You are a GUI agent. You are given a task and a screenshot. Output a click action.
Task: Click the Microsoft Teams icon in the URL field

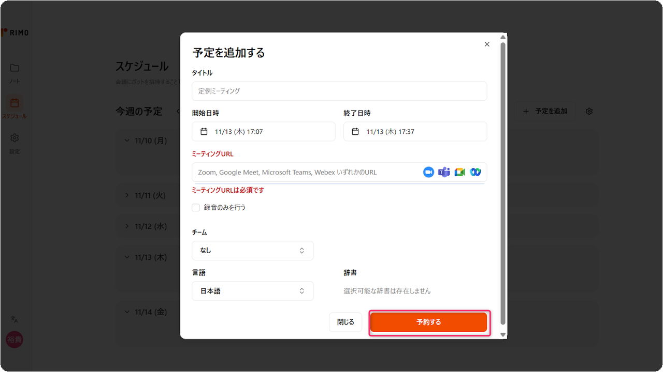(x=444, y=173)
